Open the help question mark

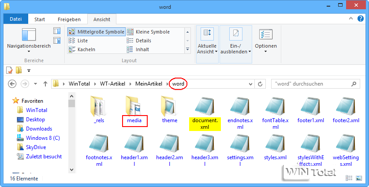(x=361, y=19)
